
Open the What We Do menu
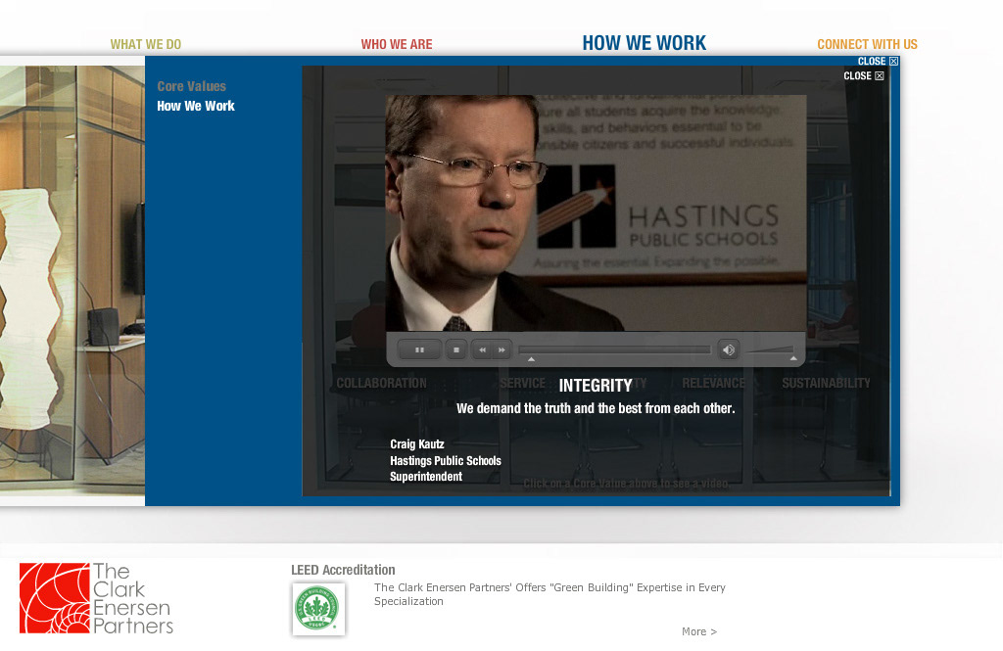(x=146, y=44)
